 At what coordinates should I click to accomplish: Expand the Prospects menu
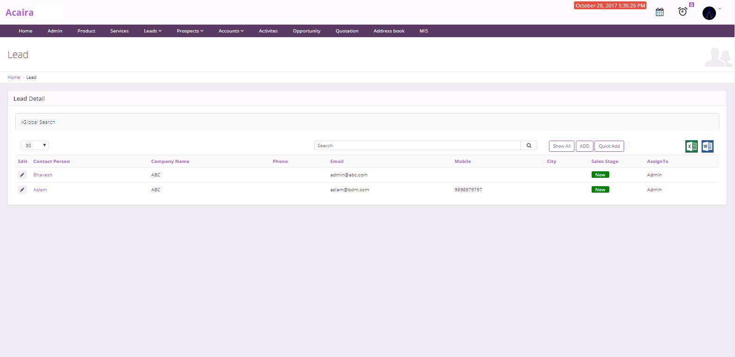pos(190,31)
